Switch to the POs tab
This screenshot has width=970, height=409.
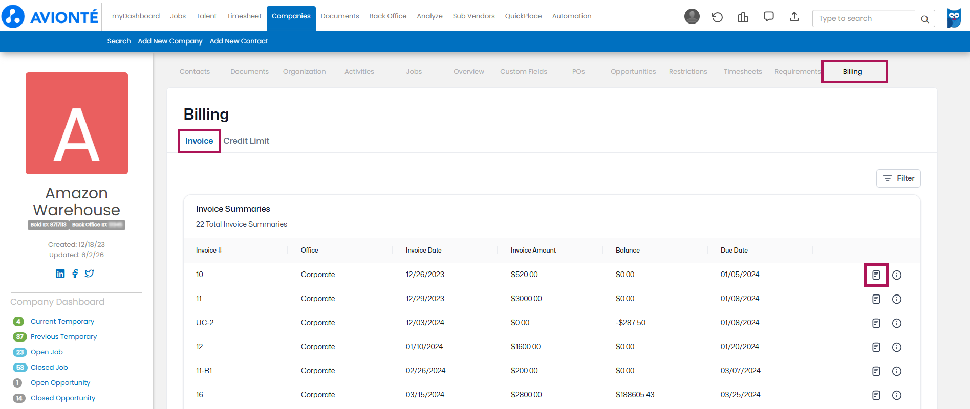coord(578,72)
